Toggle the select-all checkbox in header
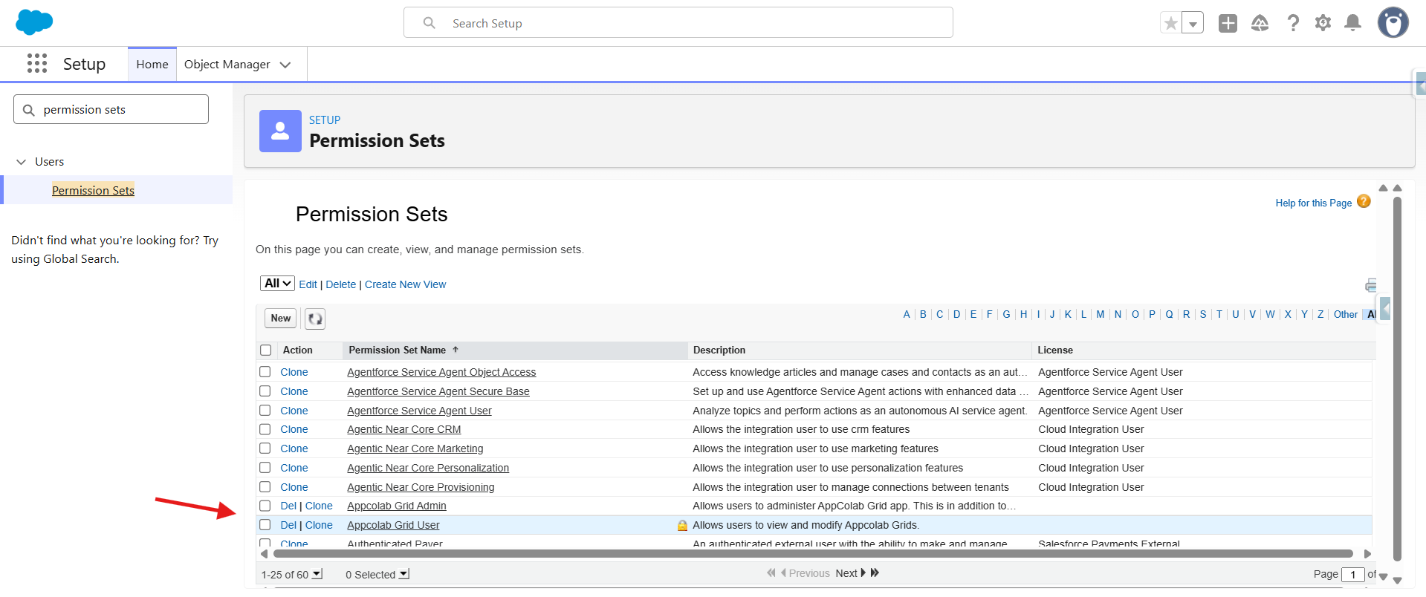The height and width of the screenshot is (597, 1426). tap(265, 350)
